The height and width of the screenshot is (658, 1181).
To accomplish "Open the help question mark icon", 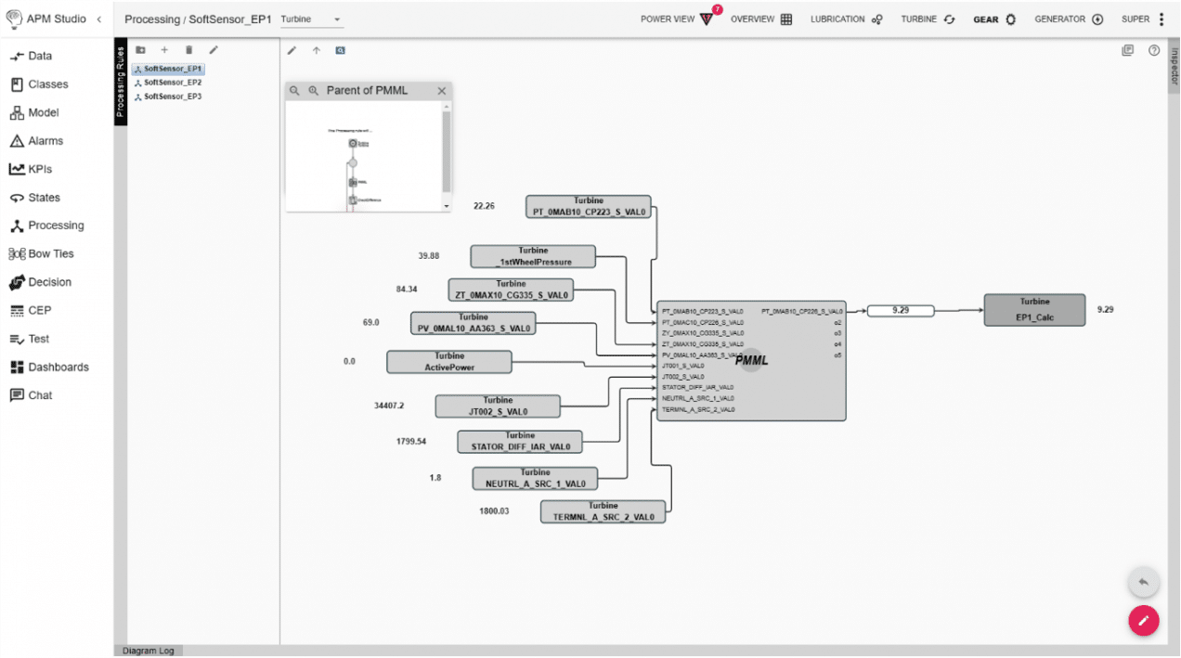I will 1154,50.
